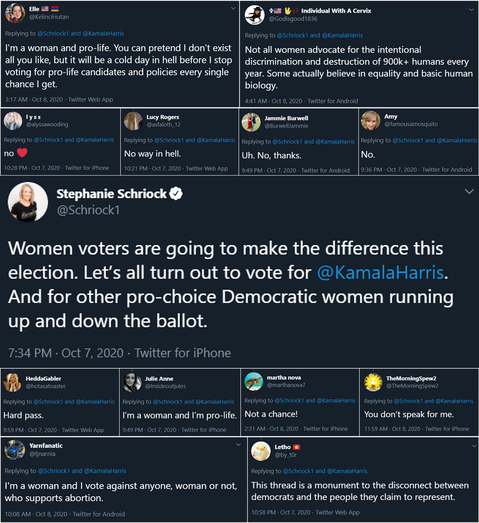
Task: Open the Twitter for iPhone source on main tweet
Action: coord(183,353)
